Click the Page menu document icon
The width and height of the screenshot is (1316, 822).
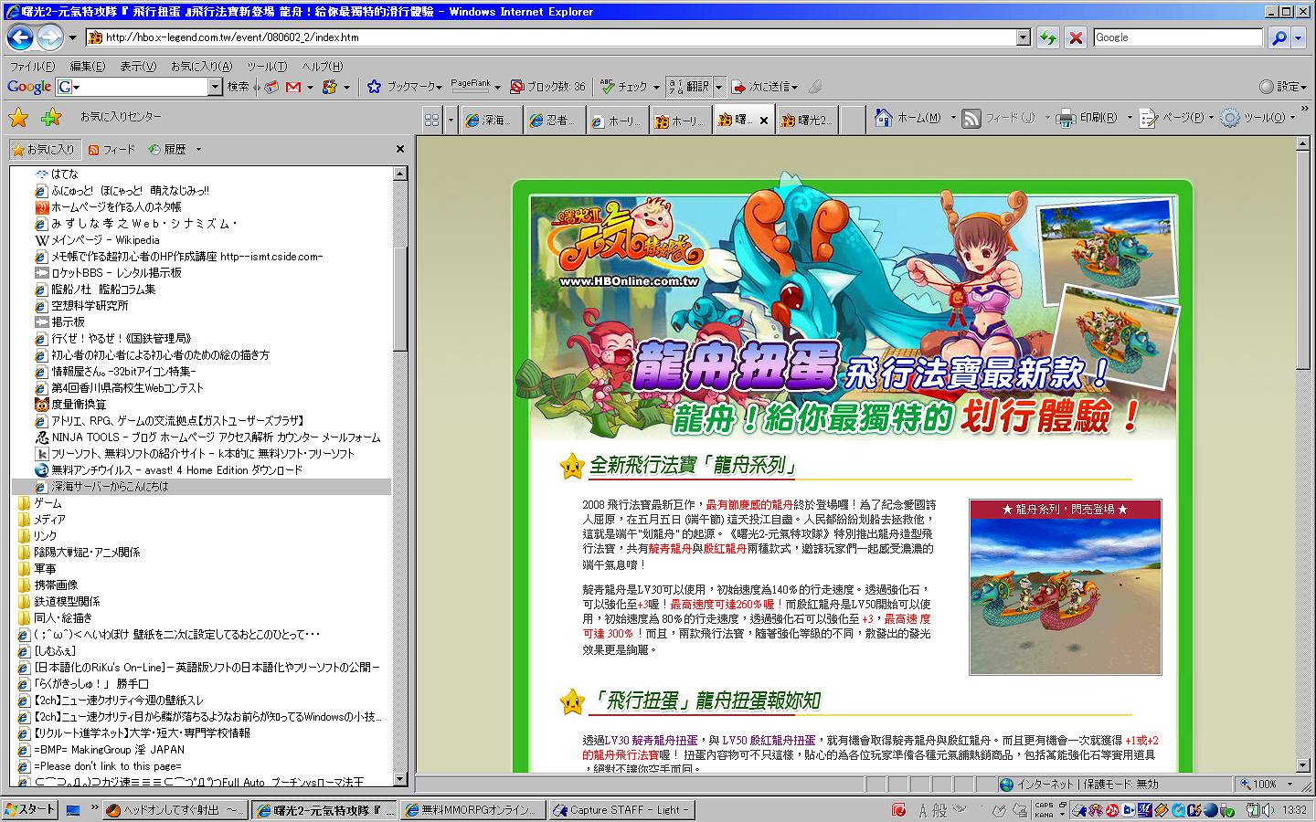1149,118
